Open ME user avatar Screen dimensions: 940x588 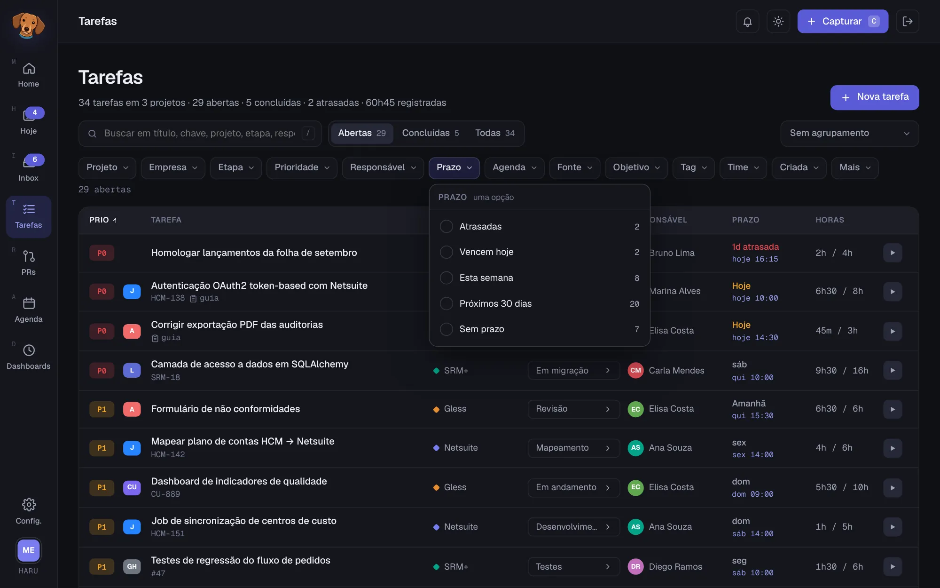[x=29, y=550]
